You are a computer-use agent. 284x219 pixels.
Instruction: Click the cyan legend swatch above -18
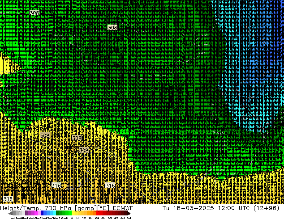pyautogui.click(x=55, y=214)
